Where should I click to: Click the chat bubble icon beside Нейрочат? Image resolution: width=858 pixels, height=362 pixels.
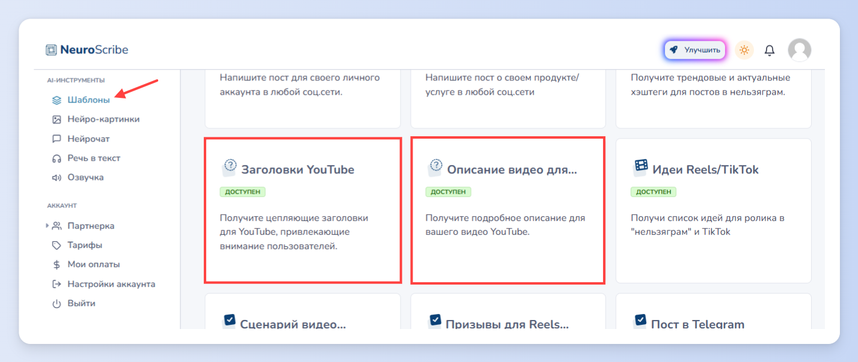pyautogui.click(x=57, y=139)
